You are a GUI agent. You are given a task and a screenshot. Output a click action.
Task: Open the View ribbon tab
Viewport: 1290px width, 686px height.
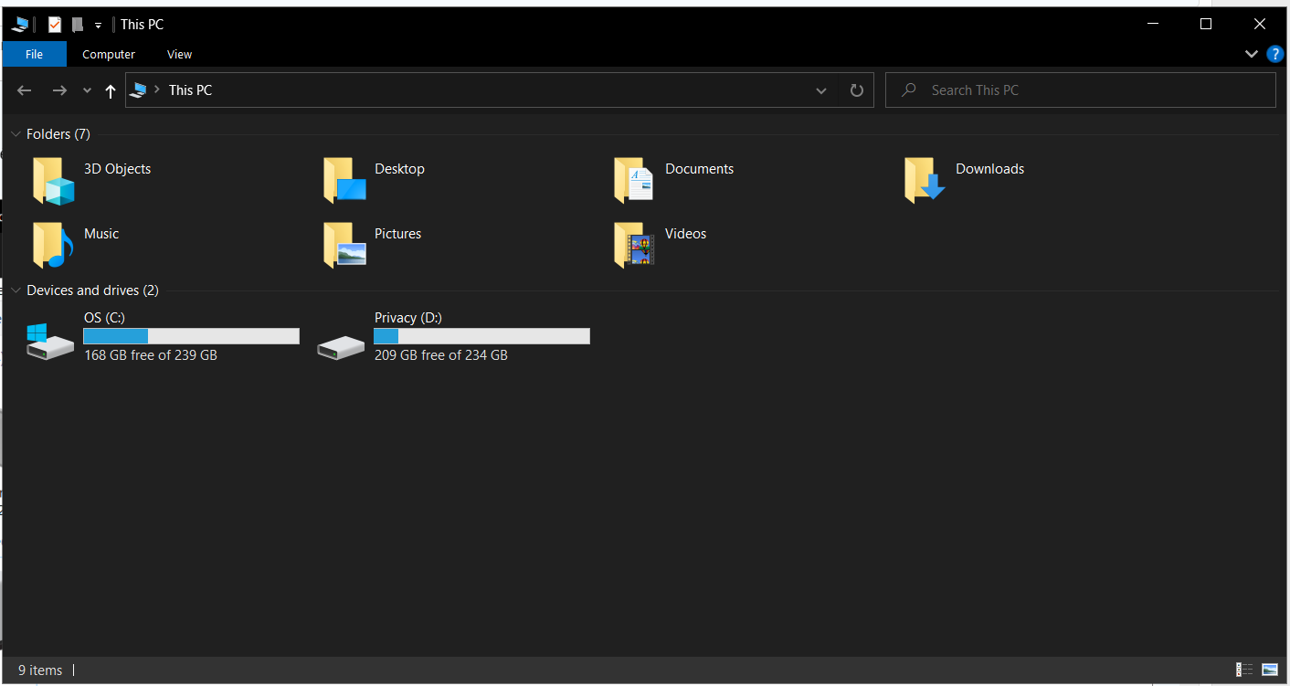tap(179, 55)
